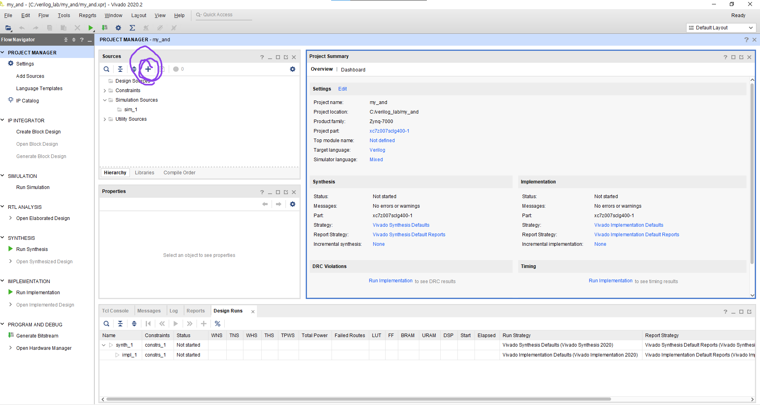Click plus create run icon in Design Runs
Viewport: 760px width, 405px height.
point(204,324)
